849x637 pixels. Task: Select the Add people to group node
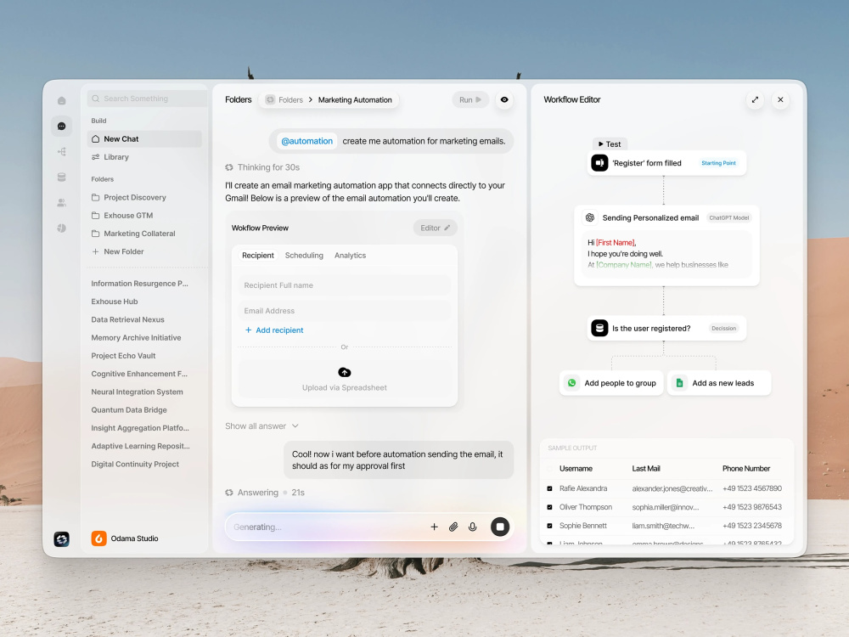click(x=610, y=383)
